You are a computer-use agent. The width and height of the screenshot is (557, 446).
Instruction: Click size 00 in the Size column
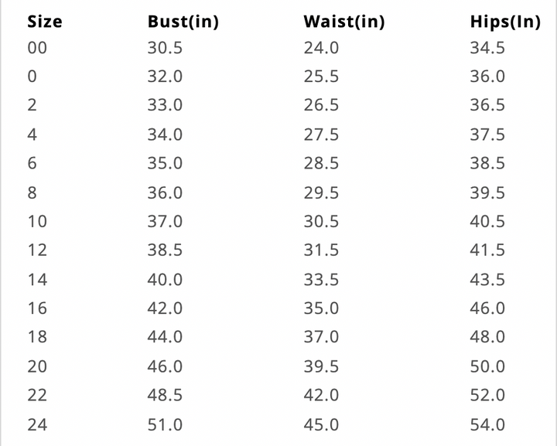coord(37,48)
